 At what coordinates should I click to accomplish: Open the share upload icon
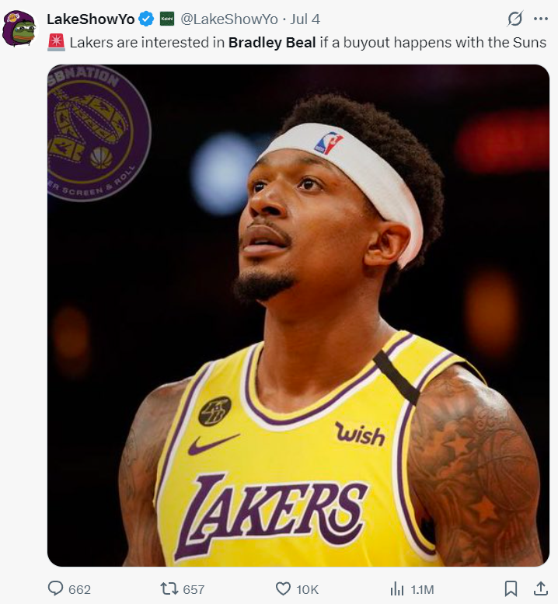pos(541,588)
